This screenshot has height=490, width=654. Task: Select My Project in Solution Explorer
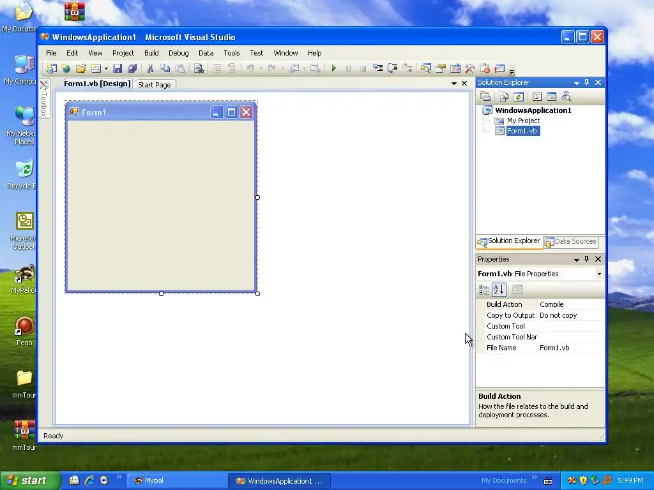point(523,121)
